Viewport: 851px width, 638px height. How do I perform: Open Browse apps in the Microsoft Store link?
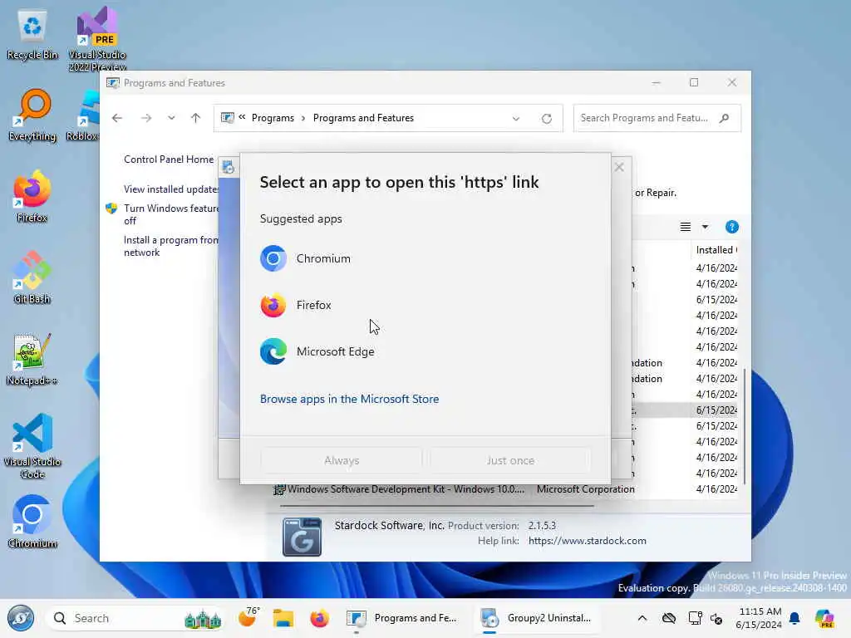point(349,399)
